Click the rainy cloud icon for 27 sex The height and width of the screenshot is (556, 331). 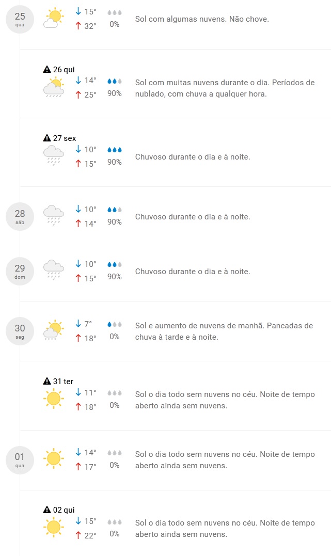click(53, 155)
